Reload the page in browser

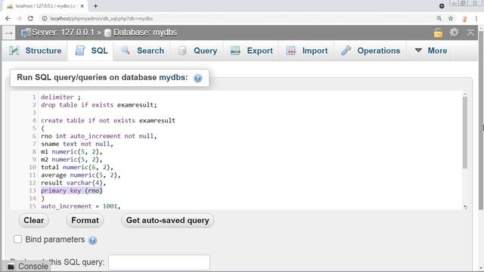[30, 18]
